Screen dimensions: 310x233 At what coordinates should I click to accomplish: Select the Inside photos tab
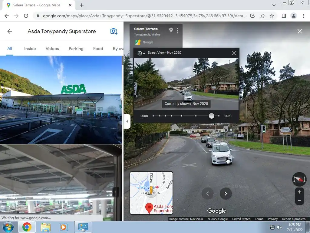[x=30, y=49]
